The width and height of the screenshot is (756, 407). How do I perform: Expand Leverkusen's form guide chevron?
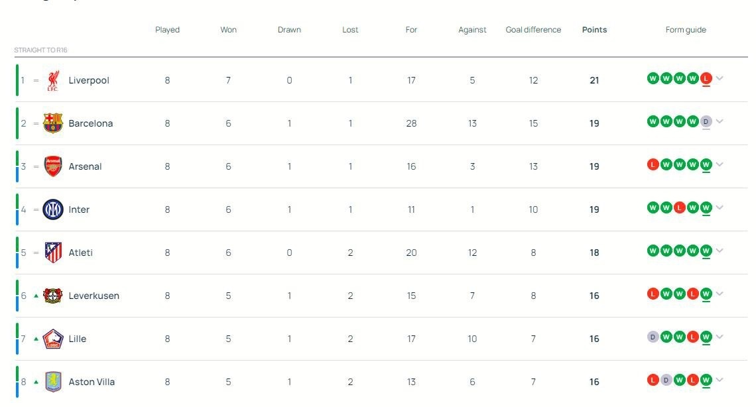(720, 294)
